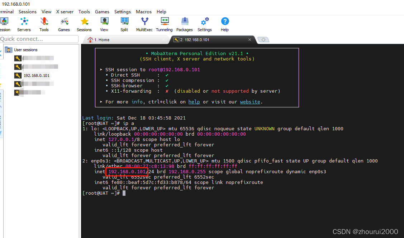Click the 192.168.0.101 tab key icon
Viewport: 404px width, 238px height.
[x=176, y=40]
